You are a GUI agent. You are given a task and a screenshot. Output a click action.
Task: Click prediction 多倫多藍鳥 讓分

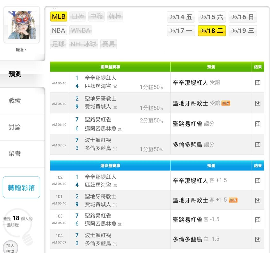[194, 145]
